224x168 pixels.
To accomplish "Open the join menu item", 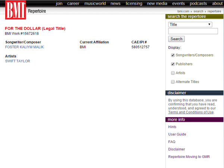I will point(59,3).
